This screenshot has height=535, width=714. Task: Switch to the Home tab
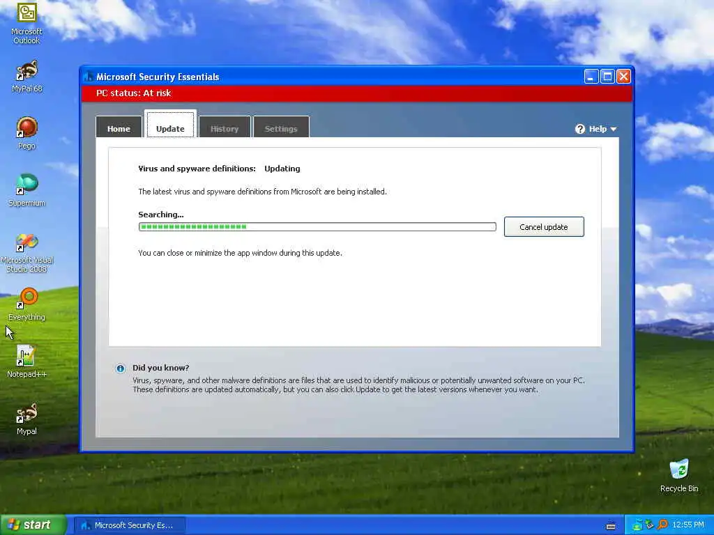click(119, 127)
